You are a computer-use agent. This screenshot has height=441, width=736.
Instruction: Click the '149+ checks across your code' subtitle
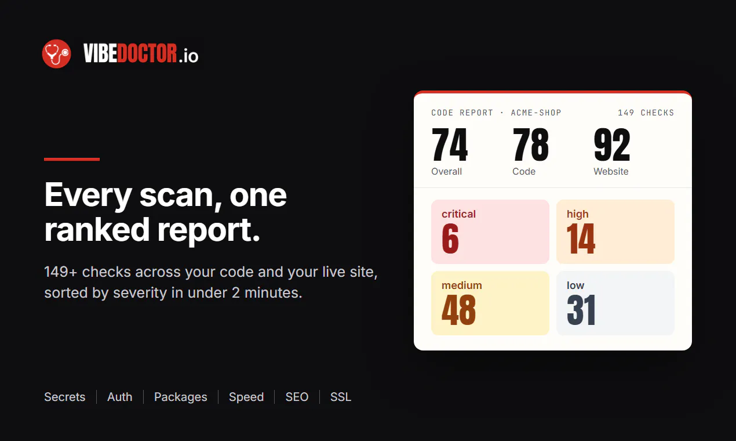click(211, 283)
